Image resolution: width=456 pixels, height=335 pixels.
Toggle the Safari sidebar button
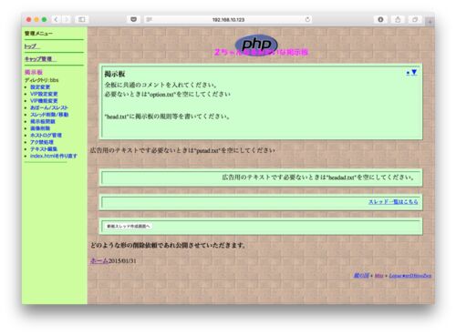pyautogui.click(x=82, y=19)
